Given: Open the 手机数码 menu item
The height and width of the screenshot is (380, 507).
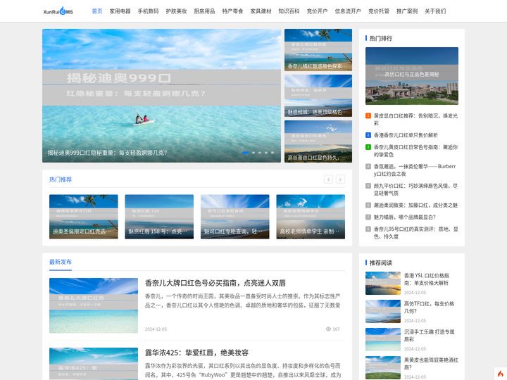Looking at the screenshot, I should (x=148, y=11).
